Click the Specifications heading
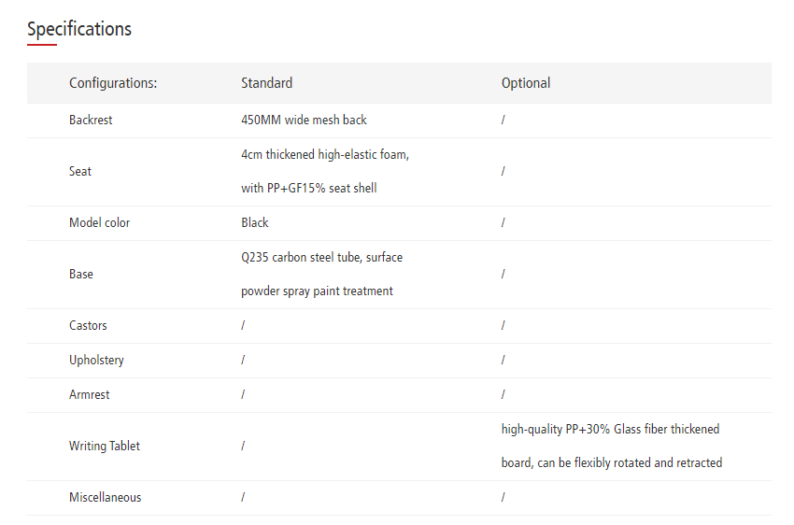This screenshot has width=794, height=525. pyautogui.click(x=79, y=29)
